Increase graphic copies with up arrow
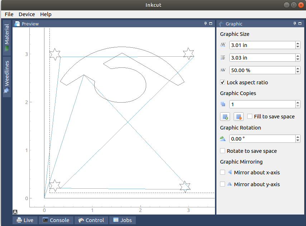The image size is (306, 226). point(298,103)
